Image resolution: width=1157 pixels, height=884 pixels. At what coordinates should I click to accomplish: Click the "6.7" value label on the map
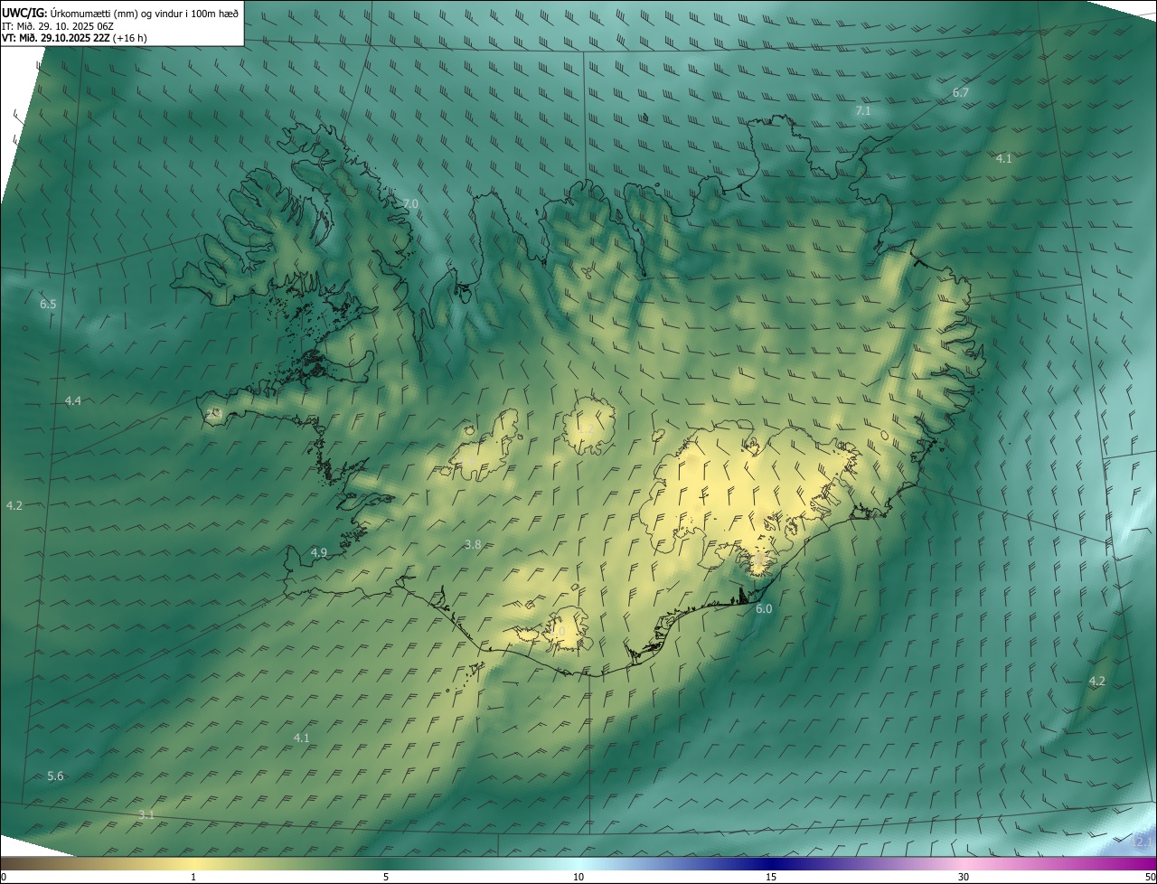(x=961, y=92)
